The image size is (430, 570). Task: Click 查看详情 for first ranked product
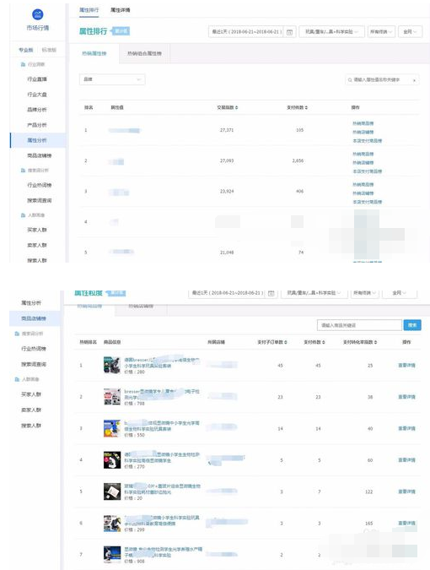[406, 366]
